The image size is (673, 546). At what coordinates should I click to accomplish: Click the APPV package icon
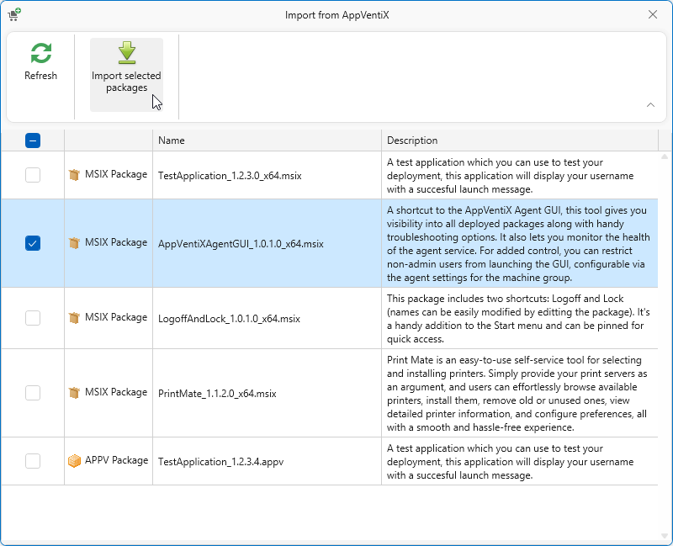coord(74,461)
